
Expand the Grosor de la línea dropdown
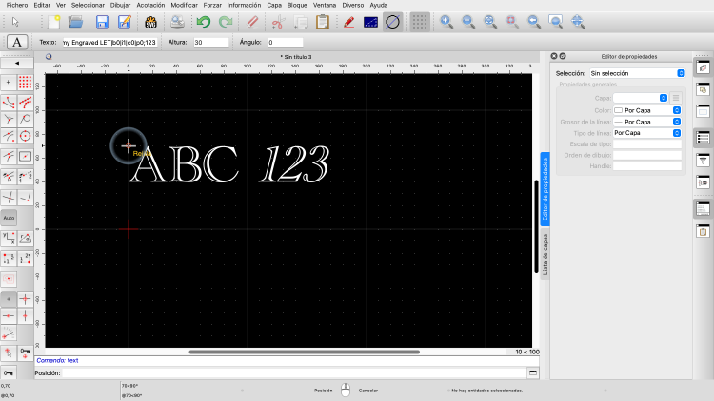coord(647,122)
